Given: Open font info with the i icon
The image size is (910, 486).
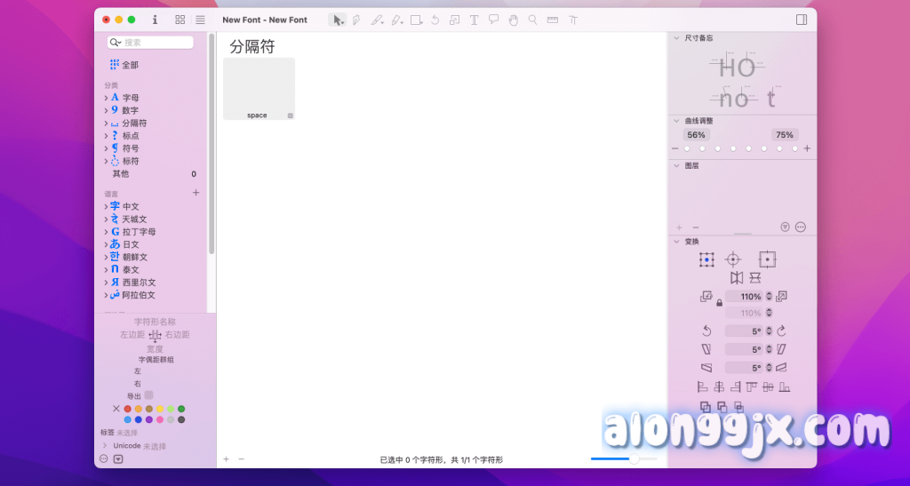Looking at the screenshot, I should pos(156,20).
